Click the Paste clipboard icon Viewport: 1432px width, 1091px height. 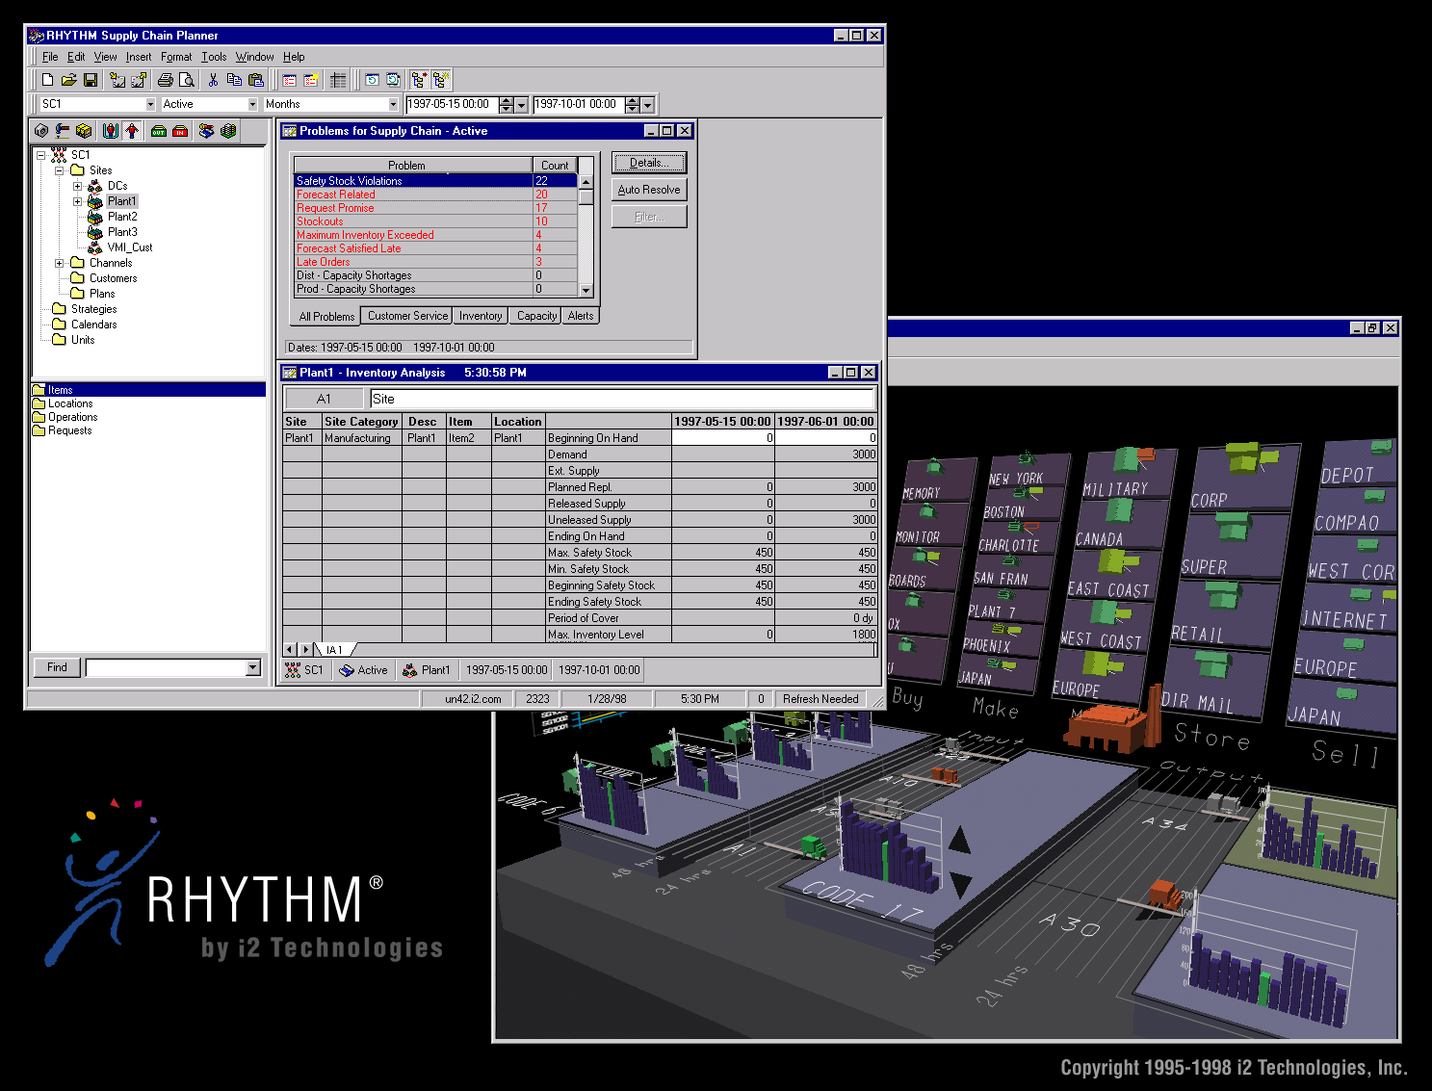[x=255, y=80]
